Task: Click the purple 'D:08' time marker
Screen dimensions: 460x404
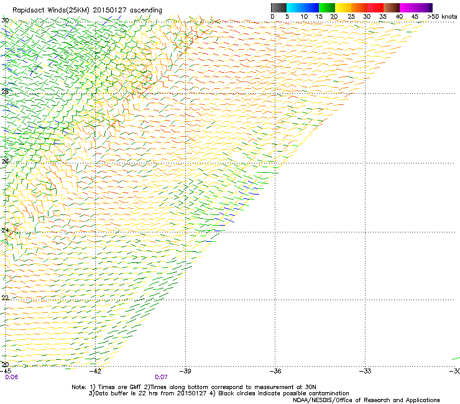Action: 11,377
